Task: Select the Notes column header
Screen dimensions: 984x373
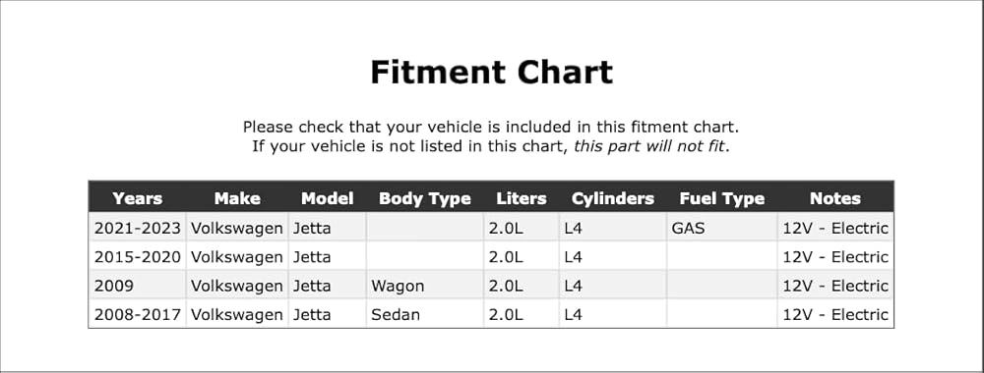Action: pyautogui.click(x=835, y=198)
